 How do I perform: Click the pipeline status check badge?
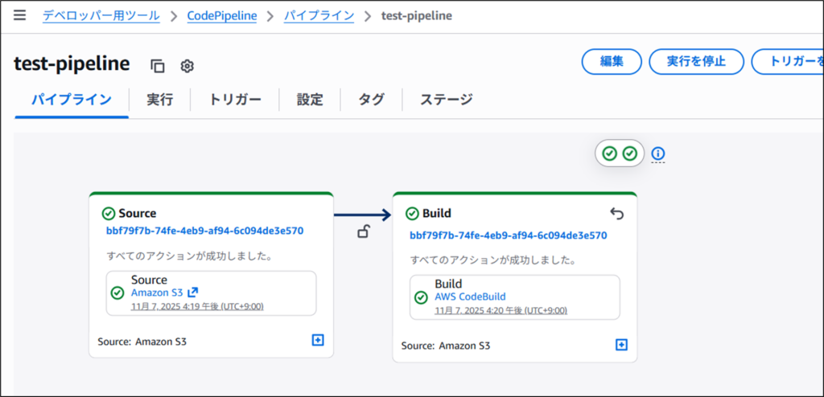(x=620, y=153)
